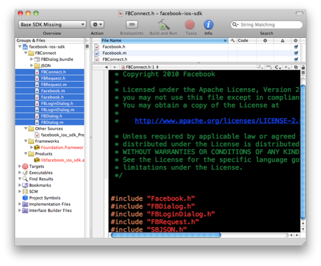Select the Facebook.m row in detail list
Screen dimensions: 321x266
point(197,53)
